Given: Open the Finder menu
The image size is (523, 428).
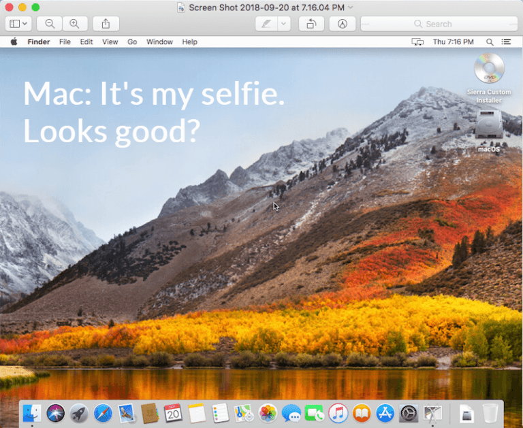Looking at the screenshot, I should (39, 42).
